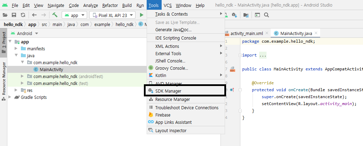Select AVD Manager from Tools menu
363x146 pixels.
click(186, 83)
